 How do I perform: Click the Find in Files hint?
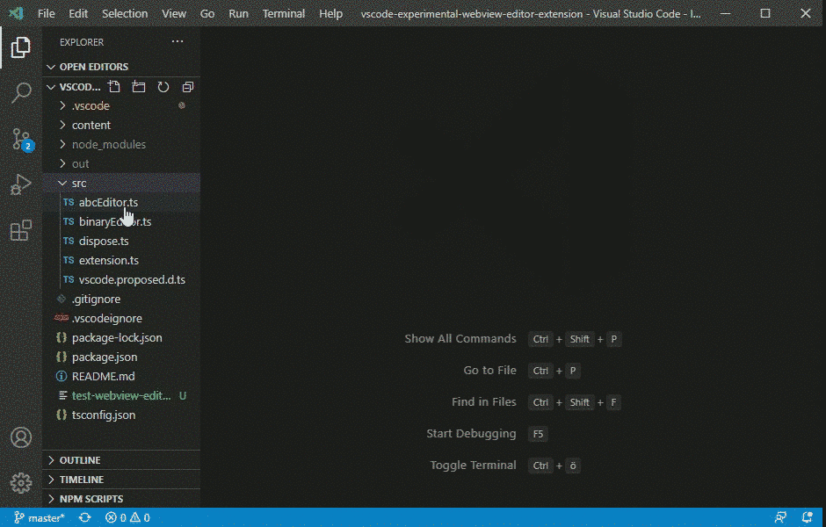click(483, 402)
